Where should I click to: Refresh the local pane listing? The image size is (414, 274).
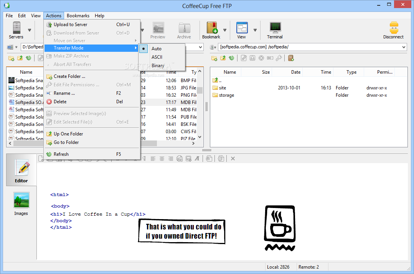point(28,58)
